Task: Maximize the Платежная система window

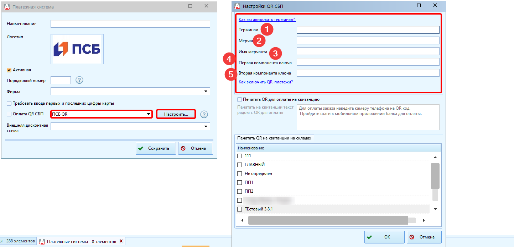Action: (190, 6)
